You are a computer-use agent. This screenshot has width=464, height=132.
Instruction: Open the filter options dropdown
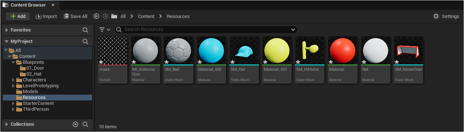pos(105,30)
